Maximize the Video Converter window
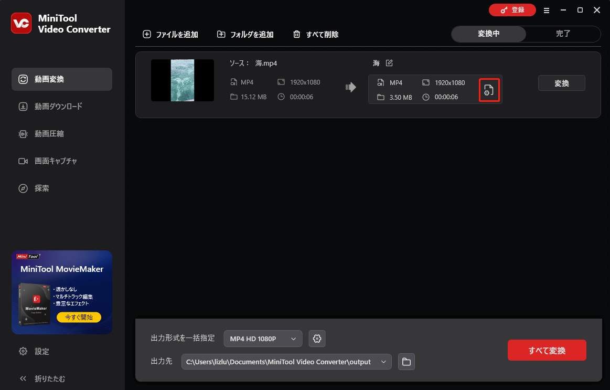 (x=580, y=10)
